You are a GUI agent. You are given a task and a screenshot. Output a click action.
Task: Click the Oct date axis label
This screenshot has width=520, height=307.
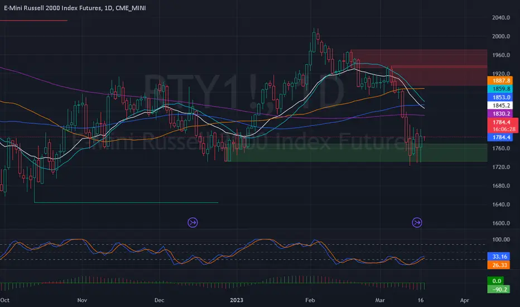click(4, 300)
